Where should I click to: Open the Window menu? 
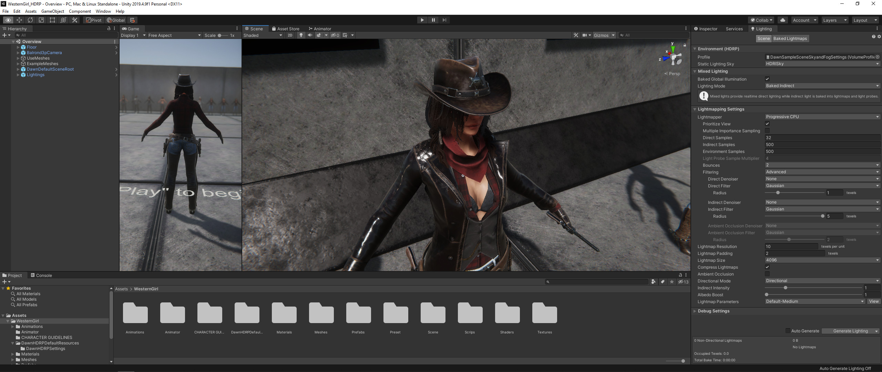point(103,11)
